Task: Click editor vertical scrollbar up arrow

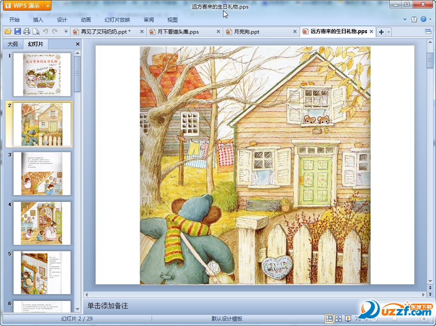Action: pos(430,42)
